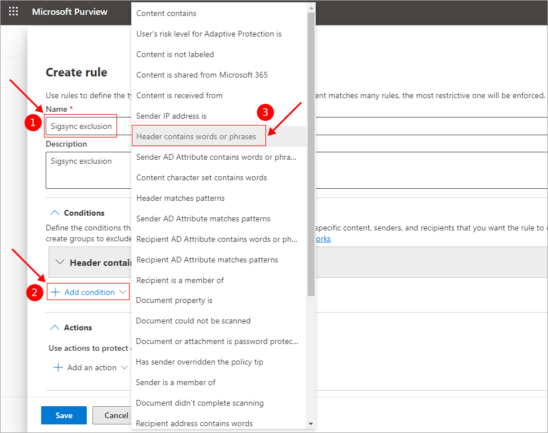Image resolution: width=548 pixels, height=433 pixels.
Task: Choose 'Content is shared from Microsoft 365'
Action: click(219, 75)
